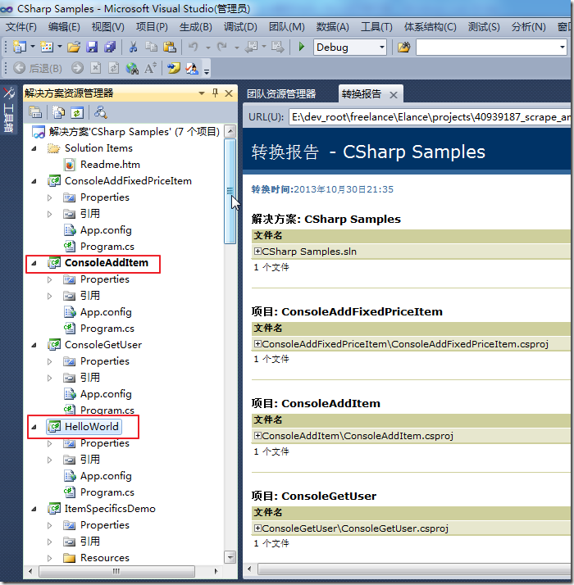
Task: Click the View Class Diagram icon
Action: tap(100, 112)
